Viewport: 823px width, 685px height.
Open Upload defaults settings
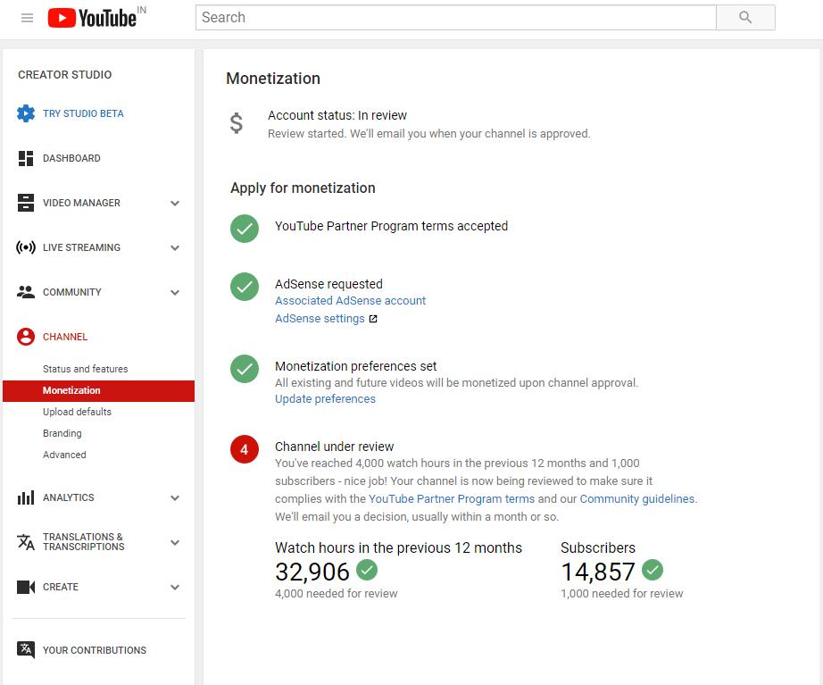tap(77, 412)
